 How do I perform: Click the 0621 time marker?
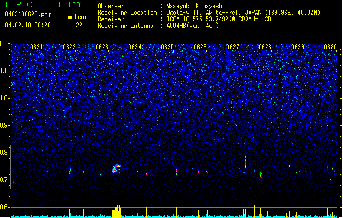pyautogui.click(x=37, y=47)
